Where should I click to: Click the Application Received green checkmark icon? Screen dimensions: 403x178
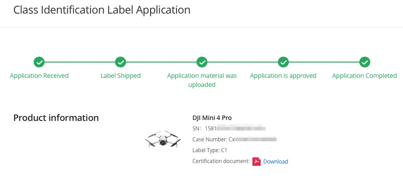[x=39, y=62]
